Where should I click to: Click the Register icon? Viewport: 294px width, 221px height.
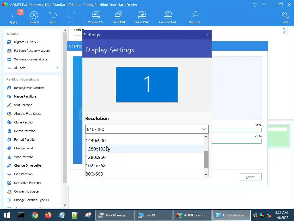(195, 17)
